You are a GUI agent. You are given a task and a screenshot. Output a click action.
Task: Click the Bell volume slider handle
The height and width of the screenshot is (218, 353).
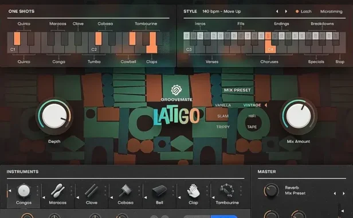[146, 197]
